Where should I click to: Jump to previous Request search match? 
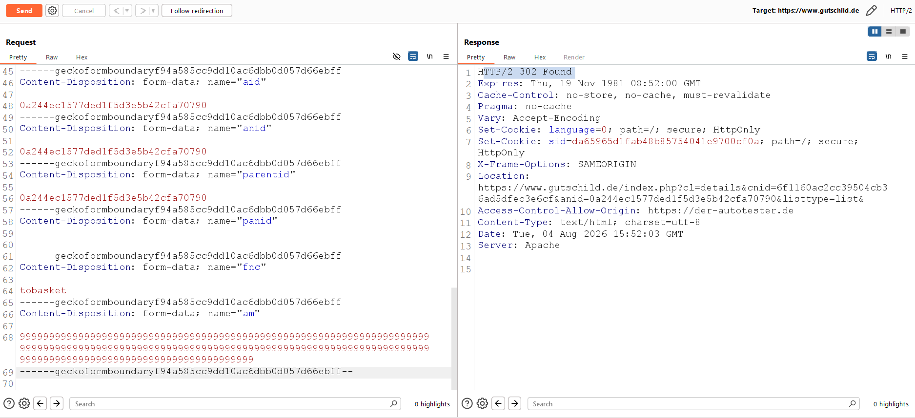pos(41,403)
